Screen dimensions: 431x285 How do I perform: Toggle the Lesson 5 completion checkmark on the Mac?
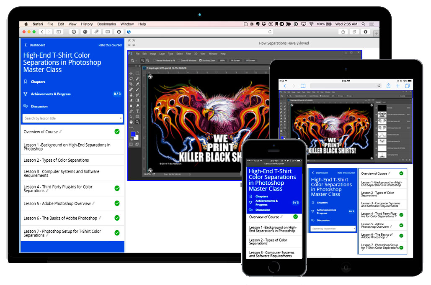point(117,203)
